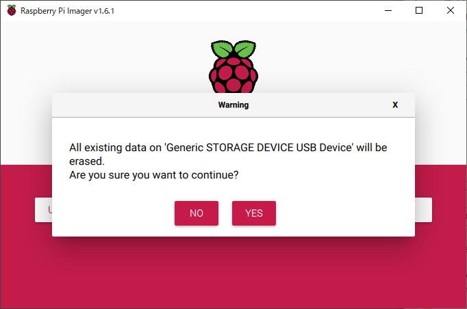467x309 pixels.
Task: Click the large raspberry logo above the dialog
Action: (x=233, y=66)
